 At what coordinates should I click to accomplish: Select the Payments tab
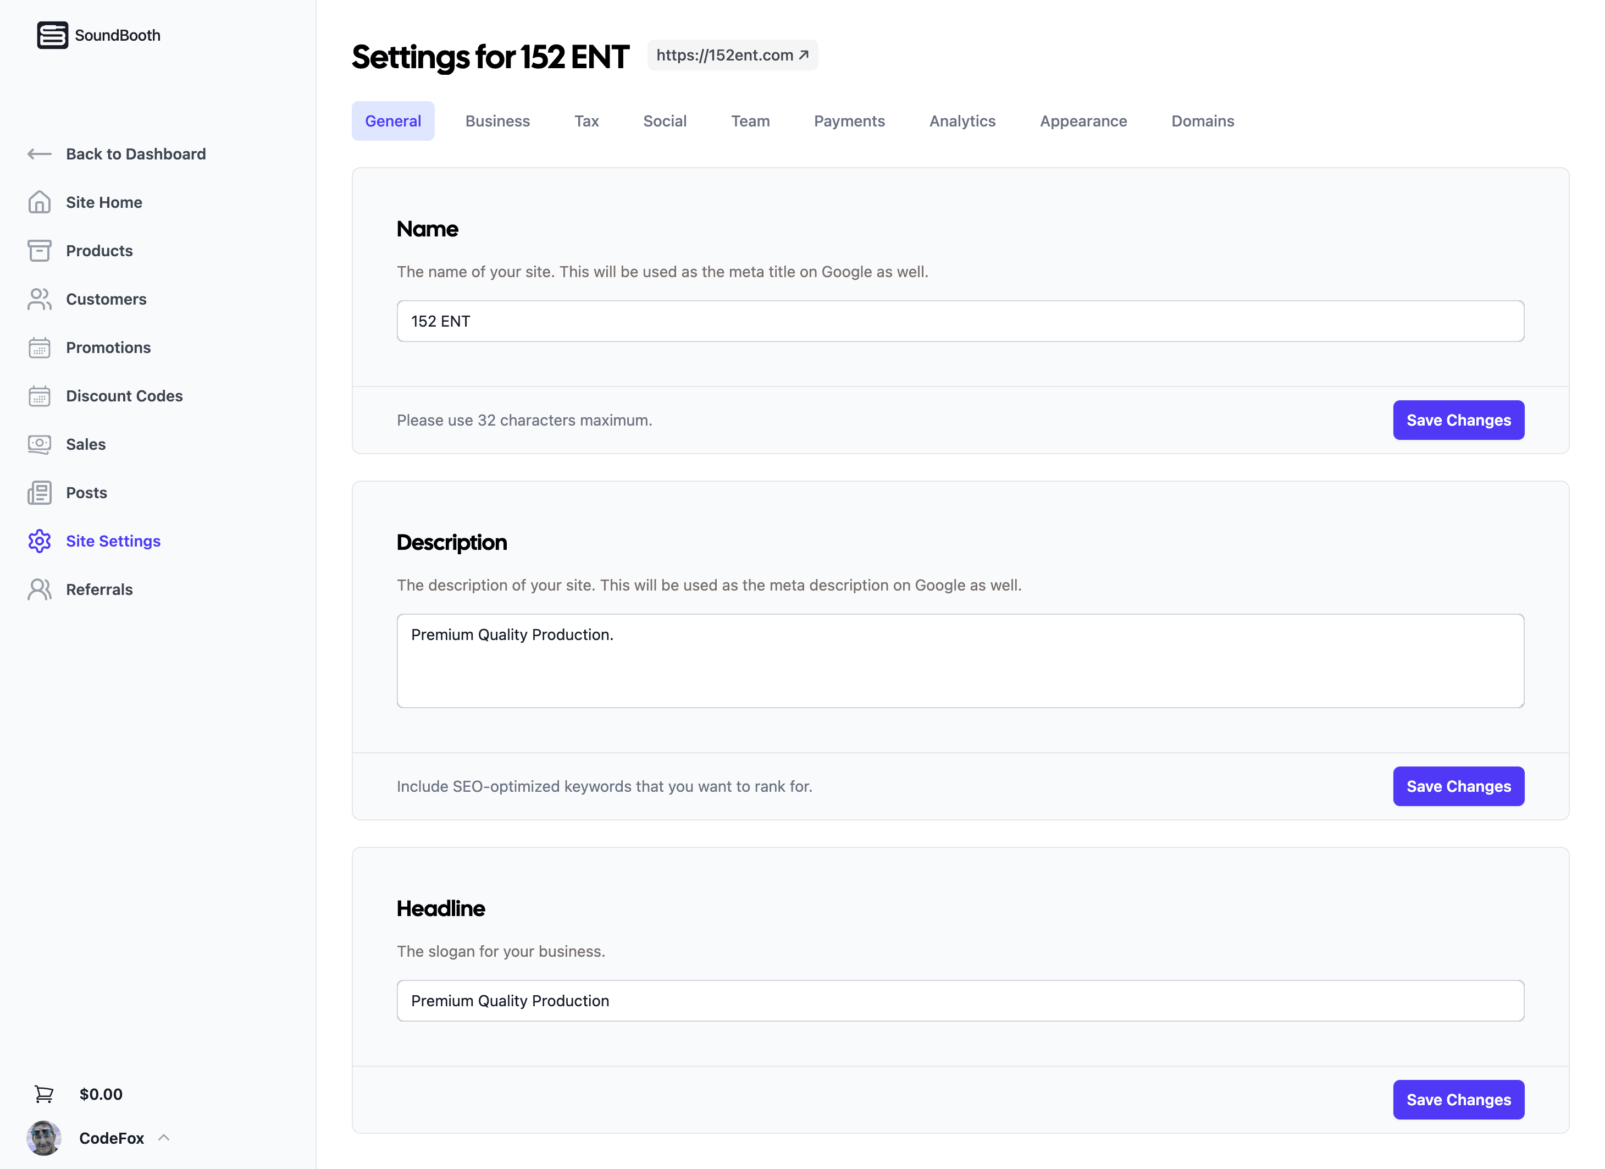tap(849, 121)
